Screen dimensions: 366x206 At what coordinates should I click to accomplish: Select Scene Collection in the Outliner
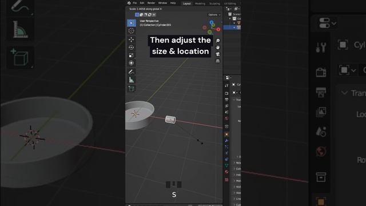[234, 14]
